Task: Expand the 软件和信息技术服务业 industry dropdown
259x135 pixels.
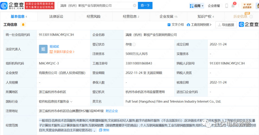Action: point(71,101)
